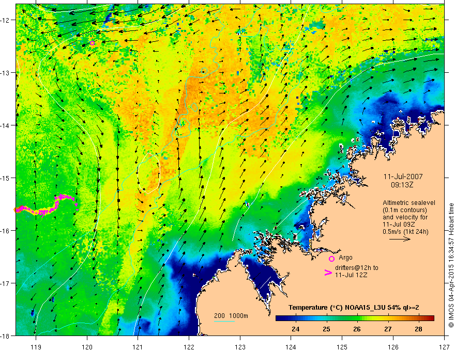The height and width of the screenshot is (351, 455).
Task: Click the colour bar tick label '26'
Action: point(357,329)
